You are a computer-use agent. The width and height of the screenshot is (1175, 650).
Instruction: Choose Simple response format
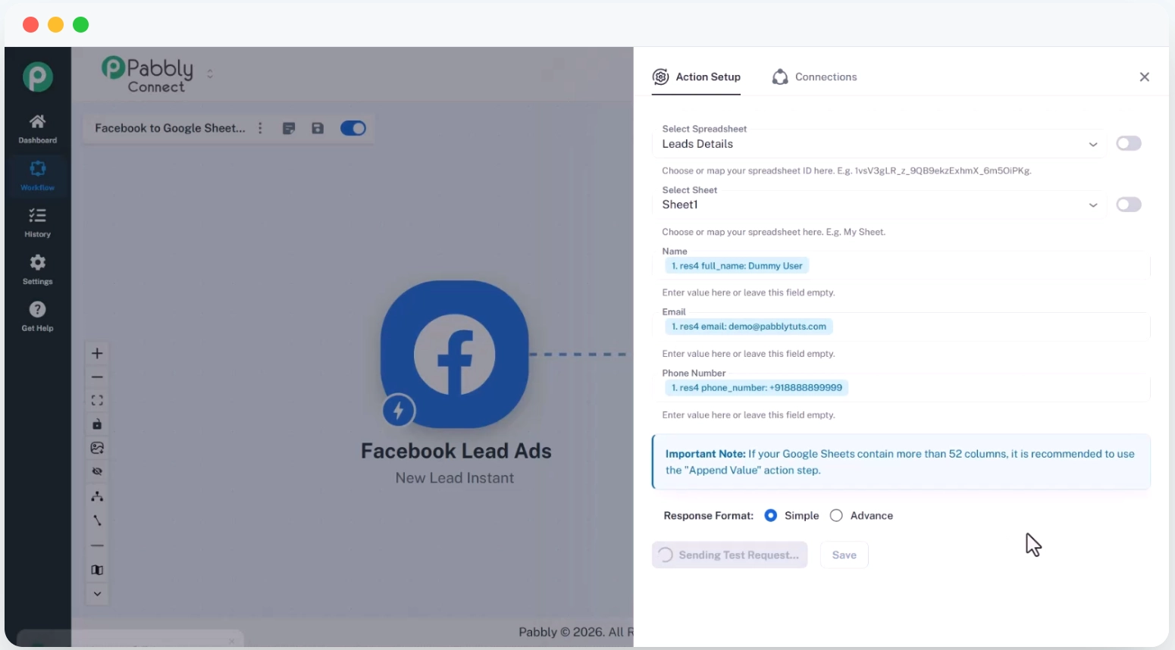pos(771,515)
